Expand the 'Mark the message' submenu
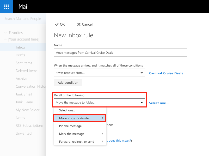This screenshot has height=156, width=209. [80, 134]
